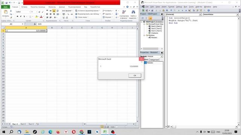Click the fill color bucket icon

[x=36, y=16]
